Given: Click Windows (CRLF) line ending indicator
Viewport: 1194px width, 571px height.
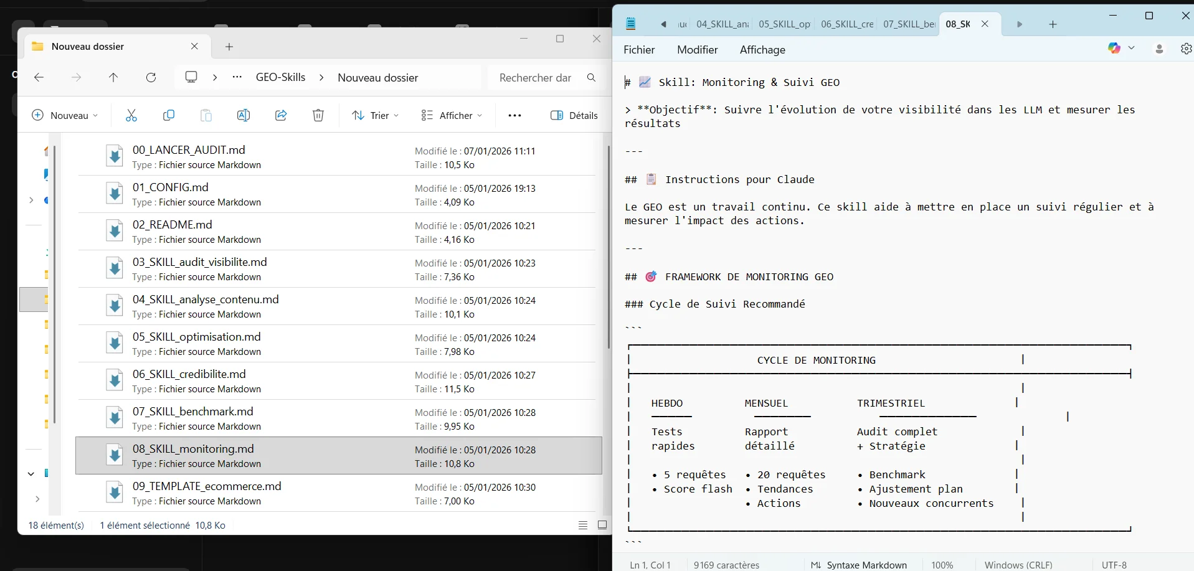Looking at the screenshot, I should [1018, 565].
